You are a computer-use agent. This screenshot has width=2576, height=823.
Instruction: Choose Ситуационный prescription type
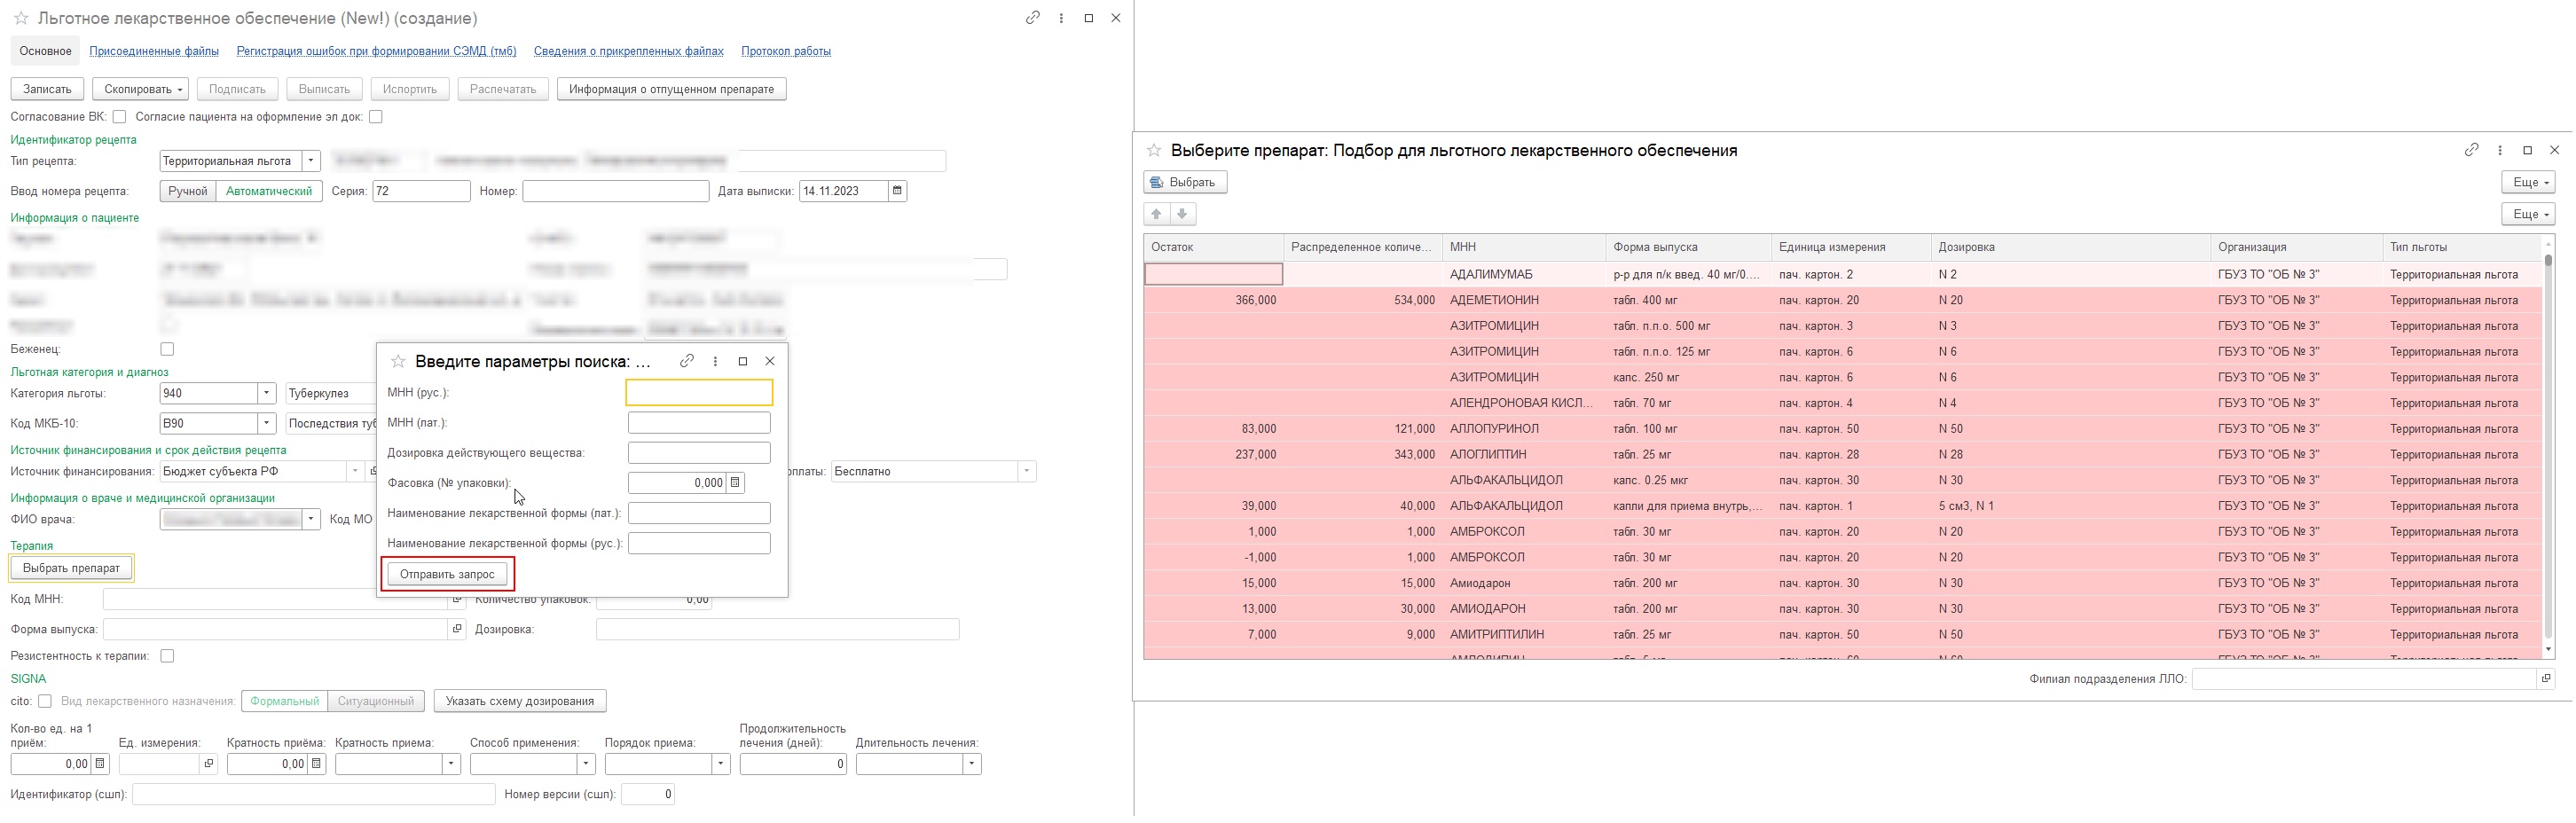376,701
